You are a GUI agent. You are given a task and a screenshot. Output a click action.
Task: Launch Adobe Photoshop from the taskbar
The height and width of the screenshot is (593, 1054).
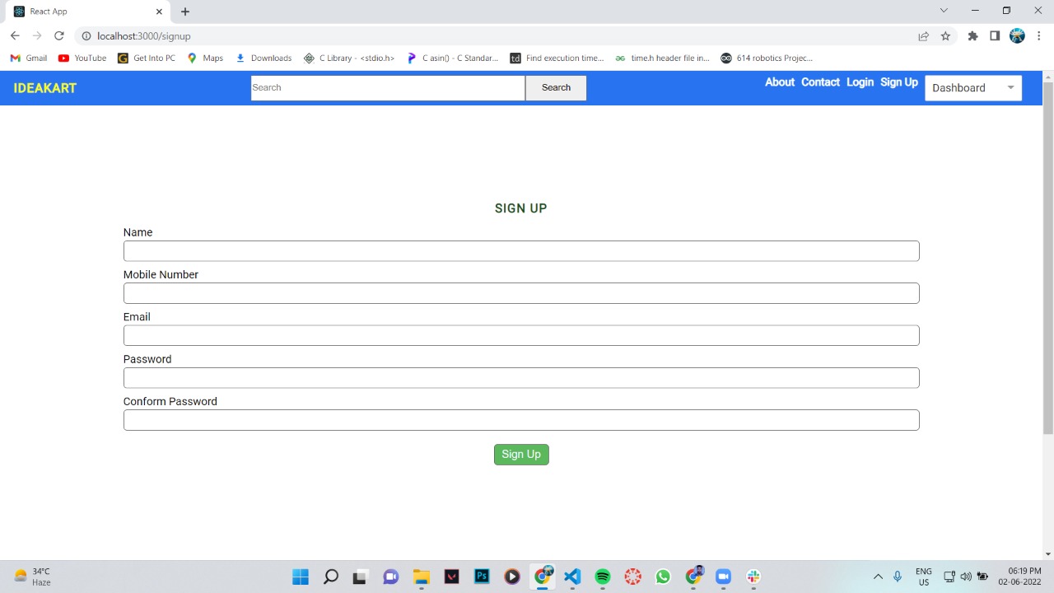[481, 577]
